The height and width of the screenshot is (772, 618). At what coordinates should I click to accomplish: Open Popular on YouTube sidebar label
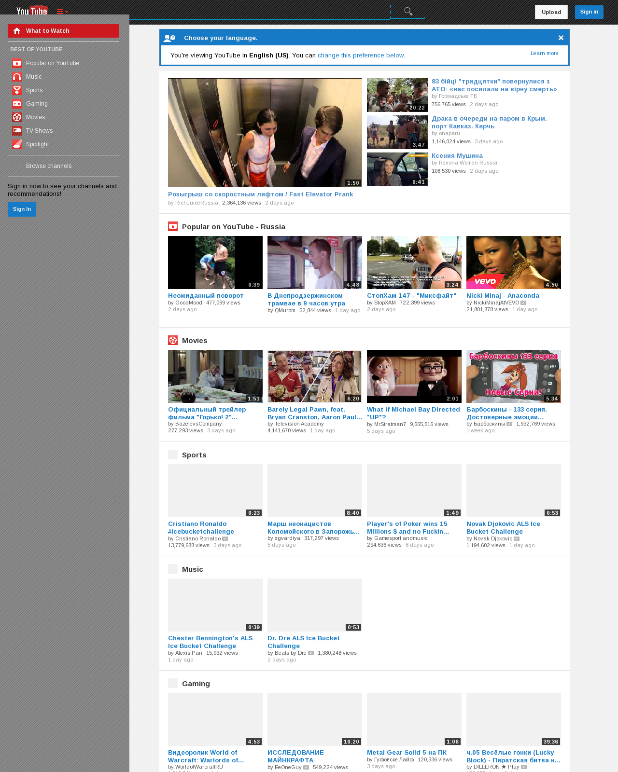(x=53, y=63)
